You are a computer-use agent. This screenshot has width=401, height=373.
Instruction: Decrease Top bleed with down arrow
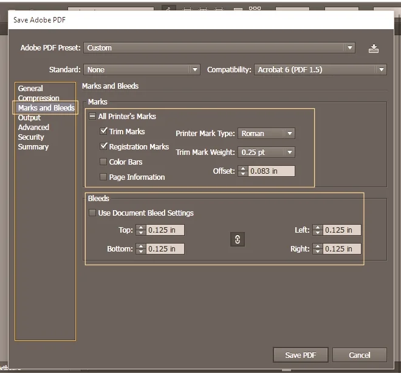(141, 233)
